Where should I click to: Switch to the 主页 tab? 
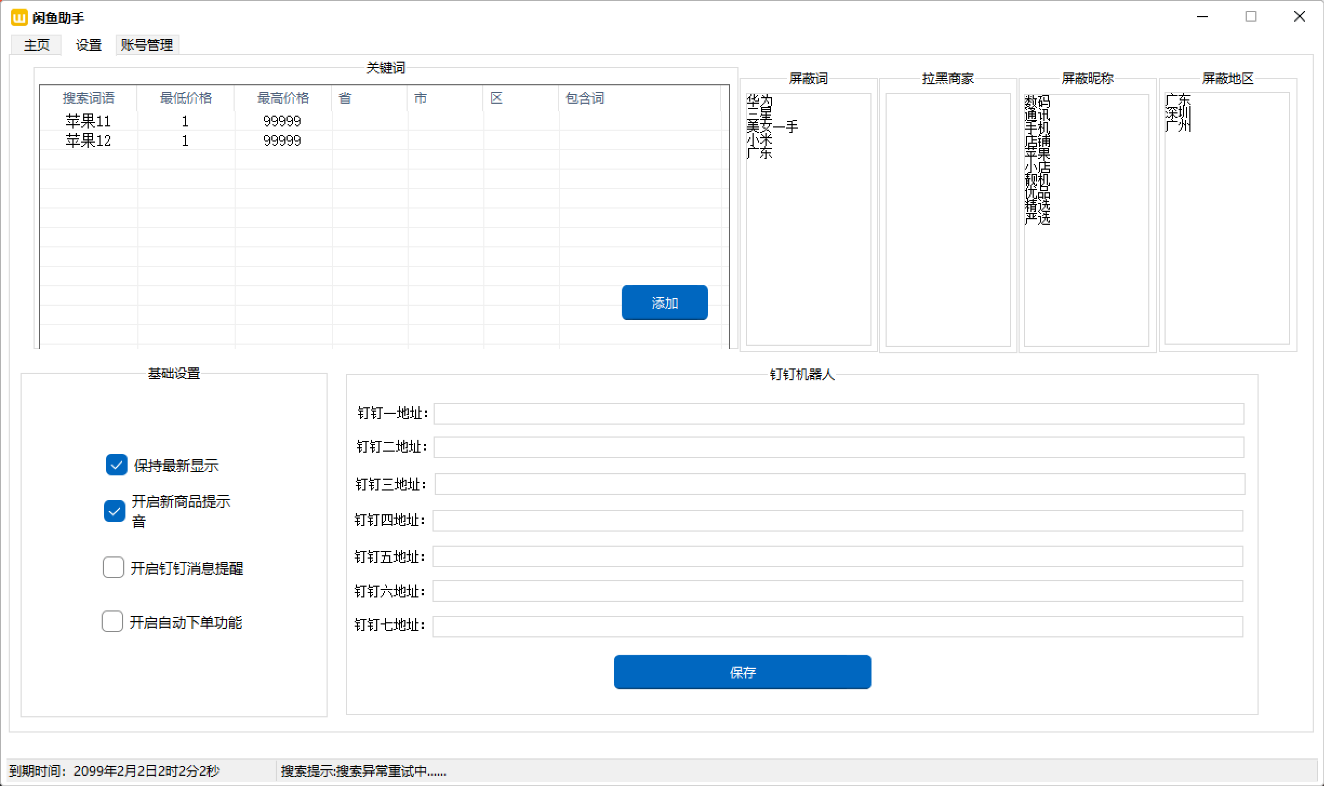pyautogui.click(x=36, y=45)
